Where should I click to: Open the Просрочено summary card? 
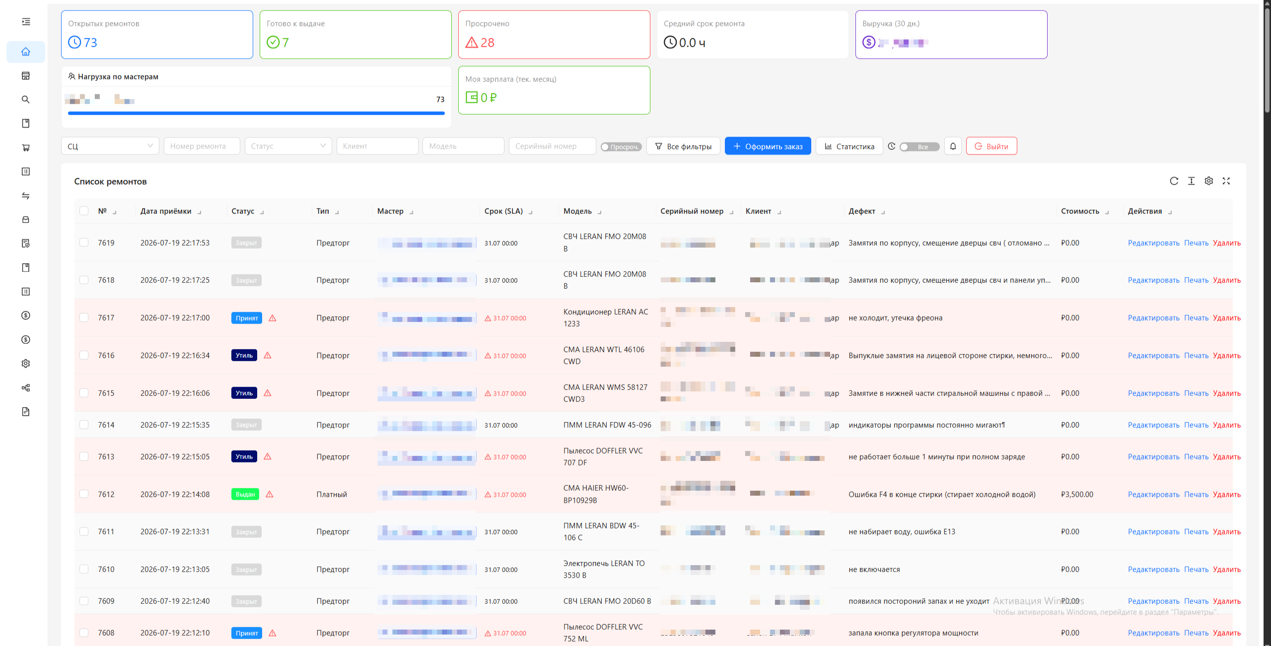[x=554, y=35]
